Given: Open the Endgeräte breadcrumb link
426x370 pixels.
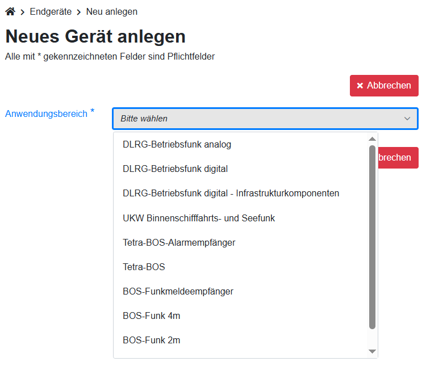Looking at the screenshot, I should 51,12.
